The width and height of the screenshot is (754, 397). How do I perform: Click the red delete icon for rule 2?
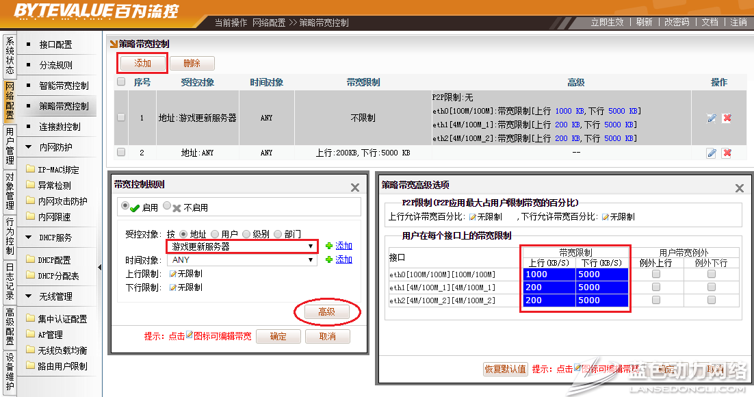(x=727, y=153)
